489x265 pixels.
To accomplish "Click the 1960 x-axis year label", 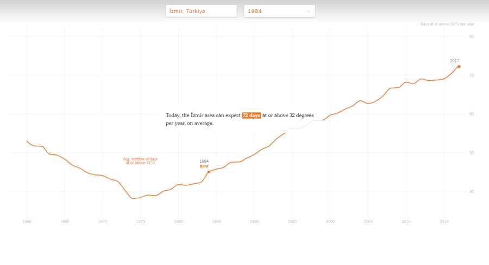I will click(27, 222).
